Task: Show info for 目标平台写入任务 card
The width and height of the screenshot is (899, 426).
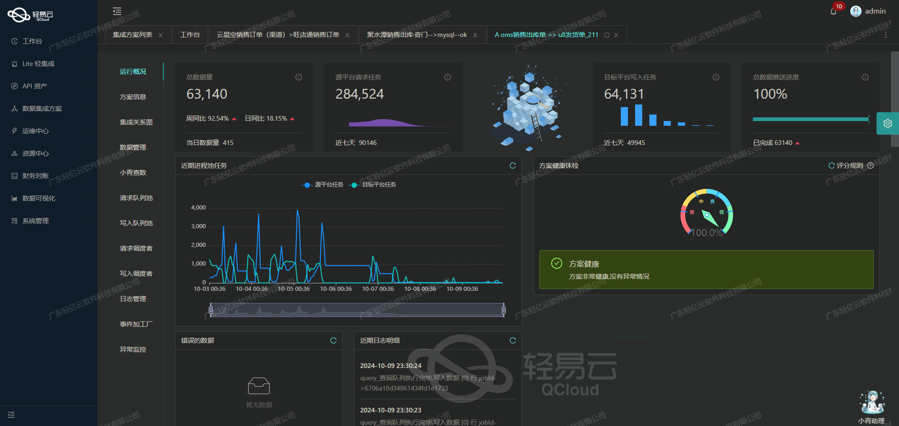Action: pos(716,77)
